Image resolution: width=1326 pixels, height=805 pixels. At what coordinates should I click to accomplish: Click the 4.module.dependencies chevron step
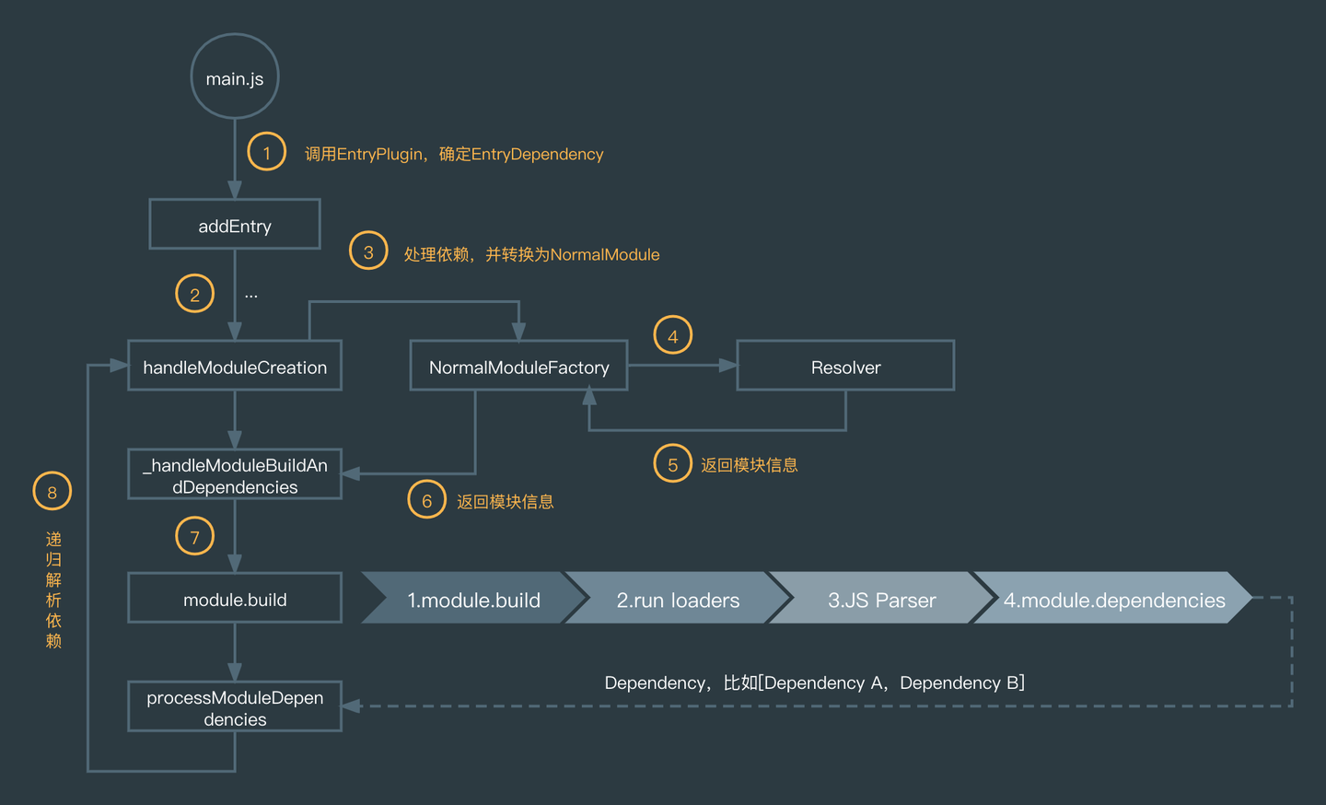[x=1113, y=599]
